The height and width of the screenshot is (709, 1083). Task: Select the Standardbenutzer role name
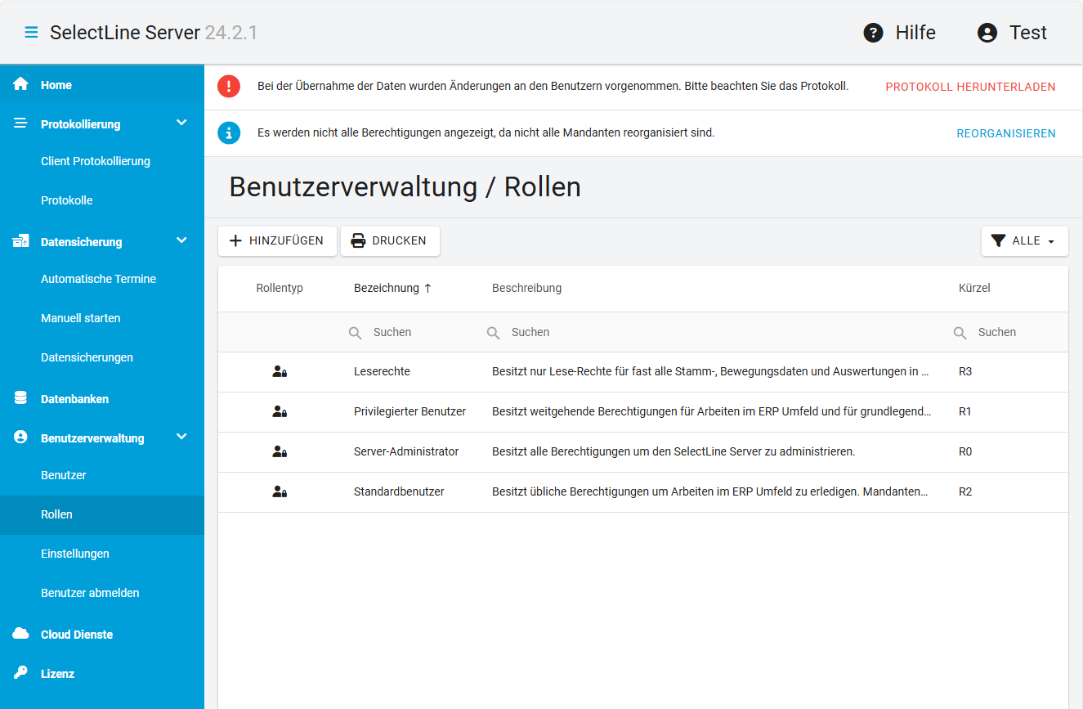tap(399, 491)
